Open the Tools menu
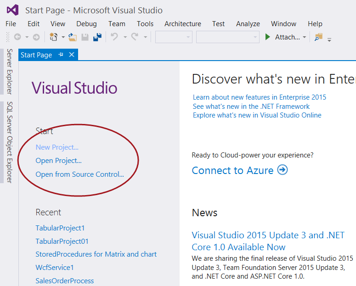The height and width of the screenshot is (286, 356). 145,24
